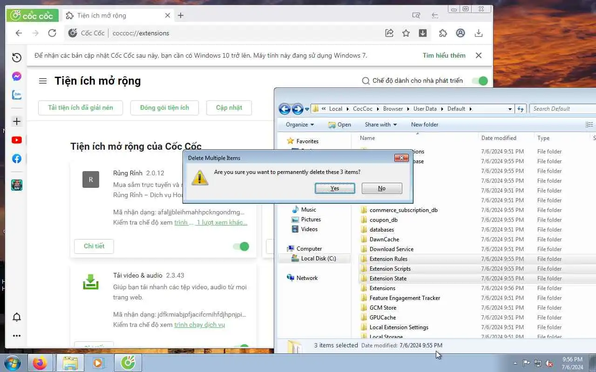596x372 pixels.
Task: Expand the arrow after Default in path
Action: [471, 109]
